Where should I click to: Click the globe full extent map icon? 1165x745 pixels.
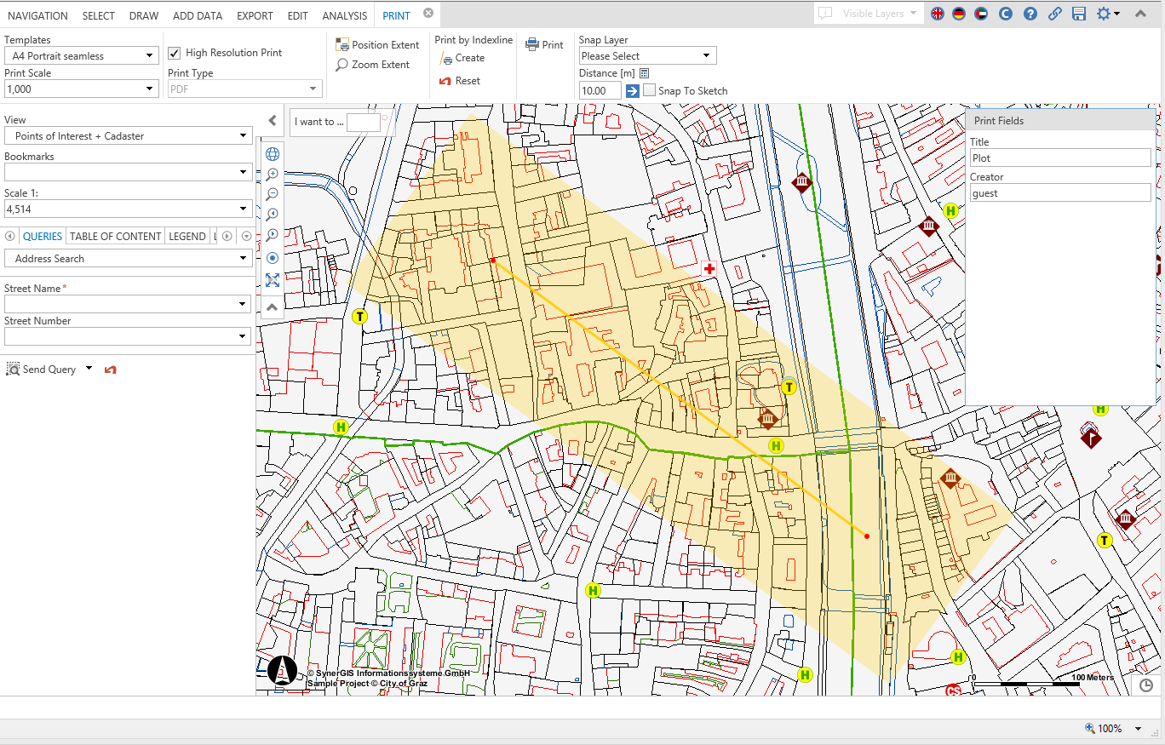pos(273,154)
